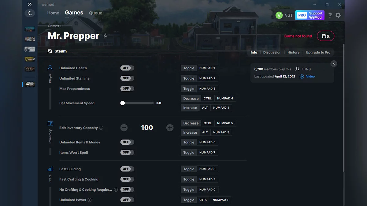Viewport: 367px width, 206px height.
Task: Favorite Mr. Prepper with the star icon
Action: pos(106,36)
